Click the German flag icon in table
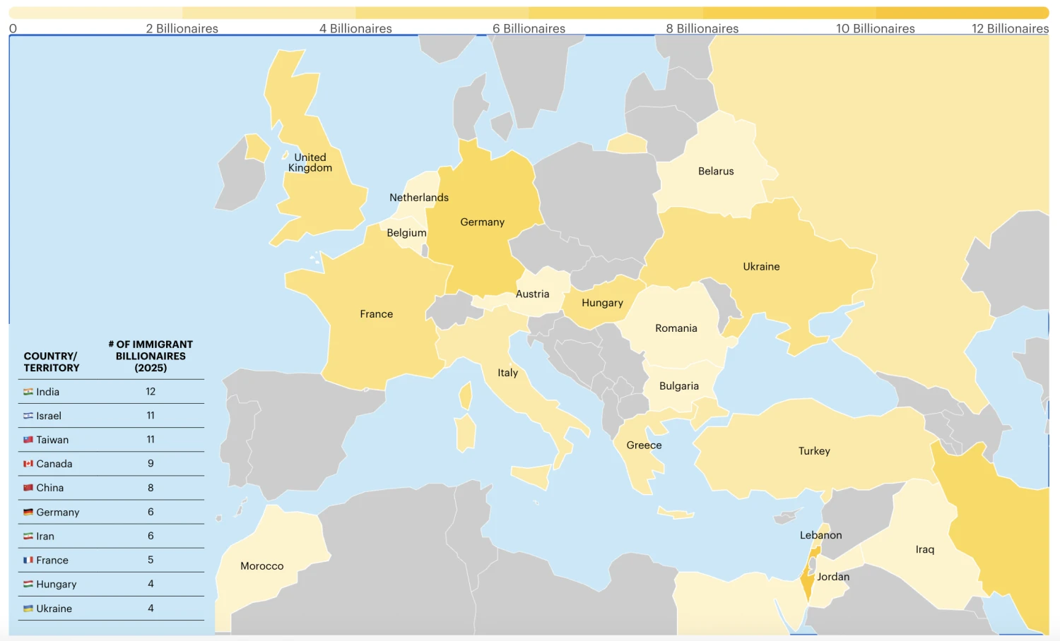Image resolution: width=1060 pixels, height=641 pixels. (x=28, y=513)
